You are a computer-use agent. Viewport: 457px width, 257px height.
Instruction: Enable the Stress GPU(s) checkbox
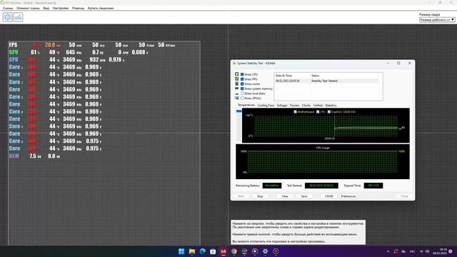point(242,99)
